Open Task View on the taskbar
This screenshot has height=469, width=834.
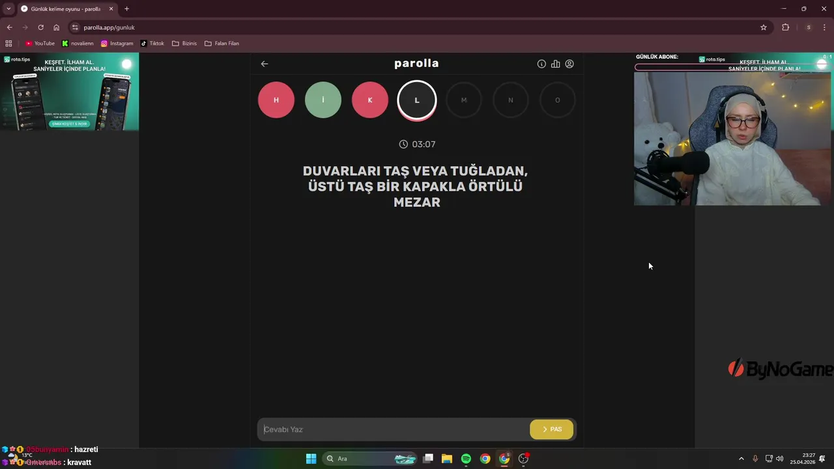[x=428, y=459]
